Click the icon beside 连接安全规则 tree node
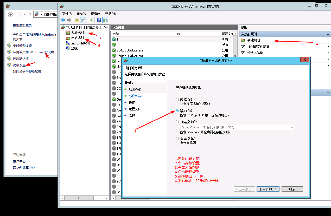This screenshot has height=216, width=331. (68, 43)
